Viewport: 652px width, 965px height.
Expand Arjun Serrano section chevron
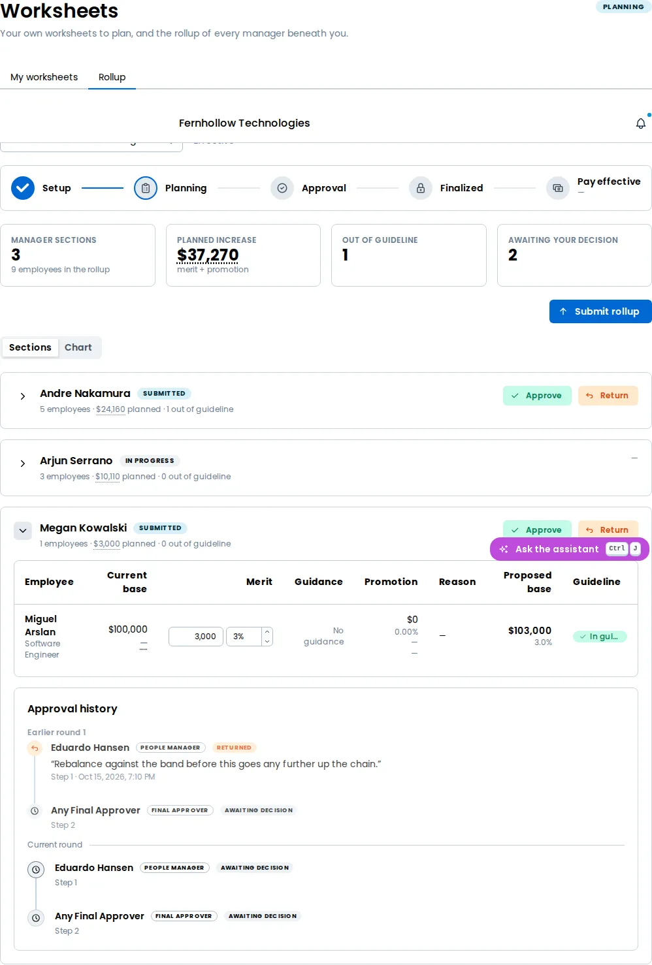point(23,464)
